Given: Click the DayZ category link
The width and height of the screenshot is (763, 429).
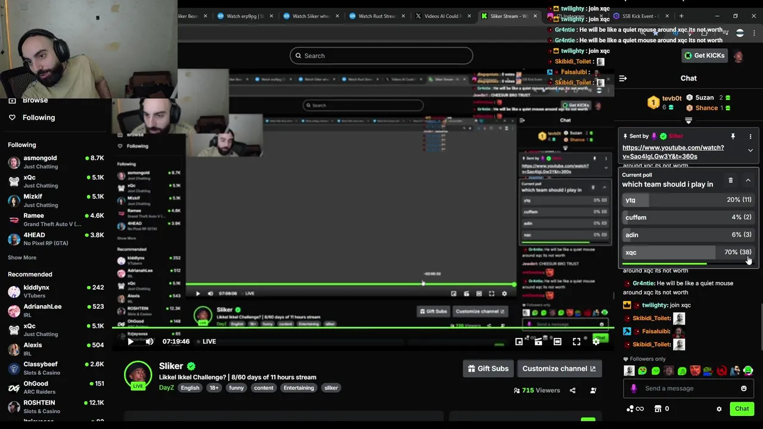Looking at the screenshot, I should click(x=166, y=388).
